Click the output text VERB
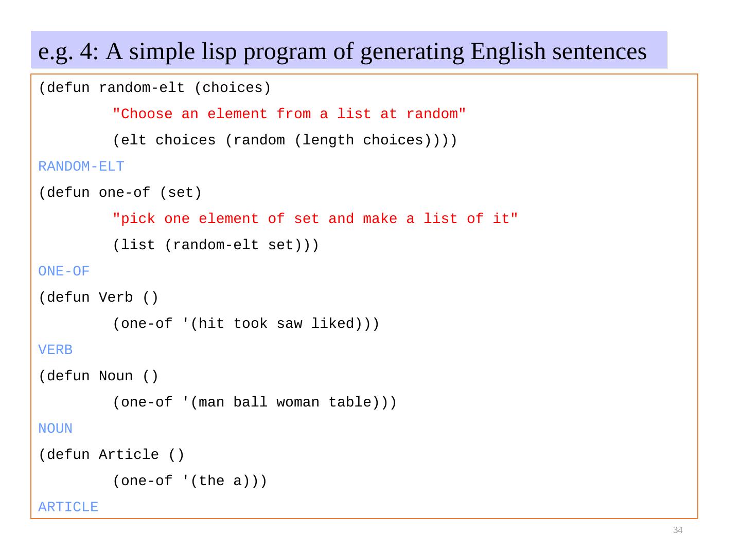 [56, 350]
